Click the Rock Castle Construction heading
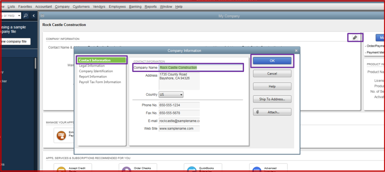 click(64, 25)
